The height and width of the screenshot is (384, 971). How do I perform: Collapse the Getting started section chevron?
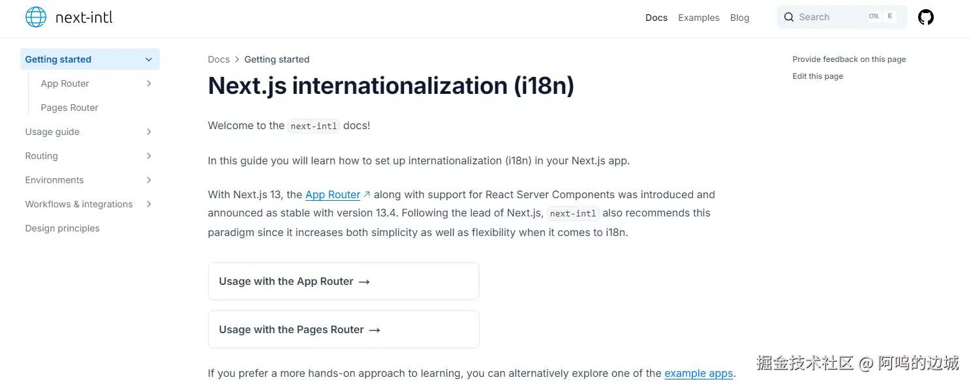tap(149, 59)
